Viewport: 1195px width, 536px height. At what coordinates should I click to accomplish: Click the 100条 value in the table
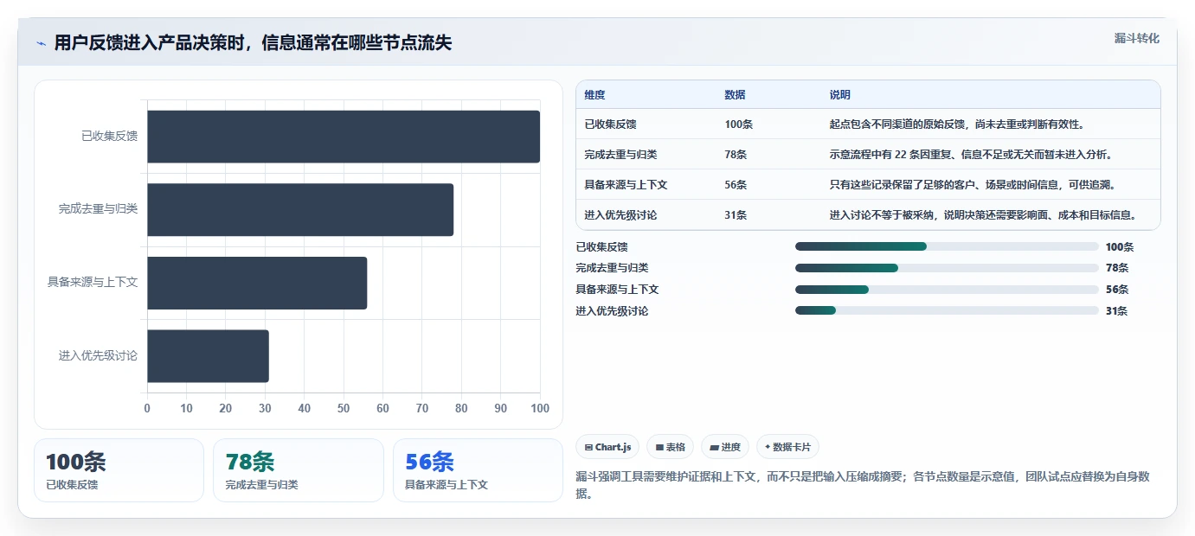click(x=738, y=124)
